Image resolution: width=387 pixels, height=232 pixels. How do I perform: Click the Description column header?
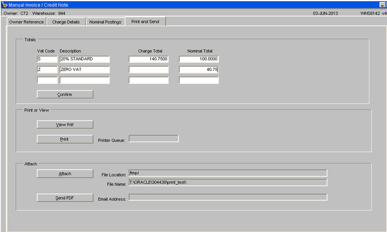pos(70,51)
